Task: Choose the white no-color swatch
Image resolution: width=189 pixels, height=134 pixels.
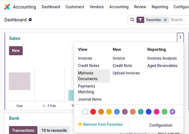Action: coord(85,112)
